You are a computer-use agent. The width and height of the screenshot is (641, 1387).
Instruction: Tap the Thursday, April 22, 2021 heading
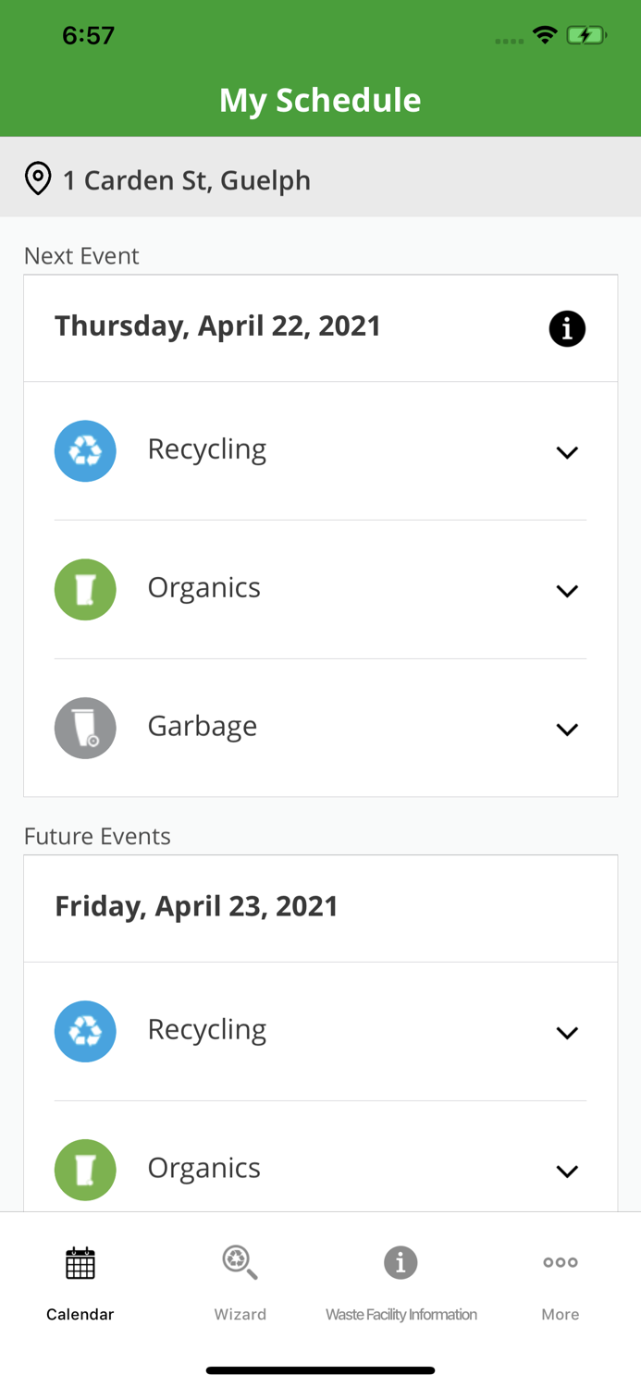[218, 325]
